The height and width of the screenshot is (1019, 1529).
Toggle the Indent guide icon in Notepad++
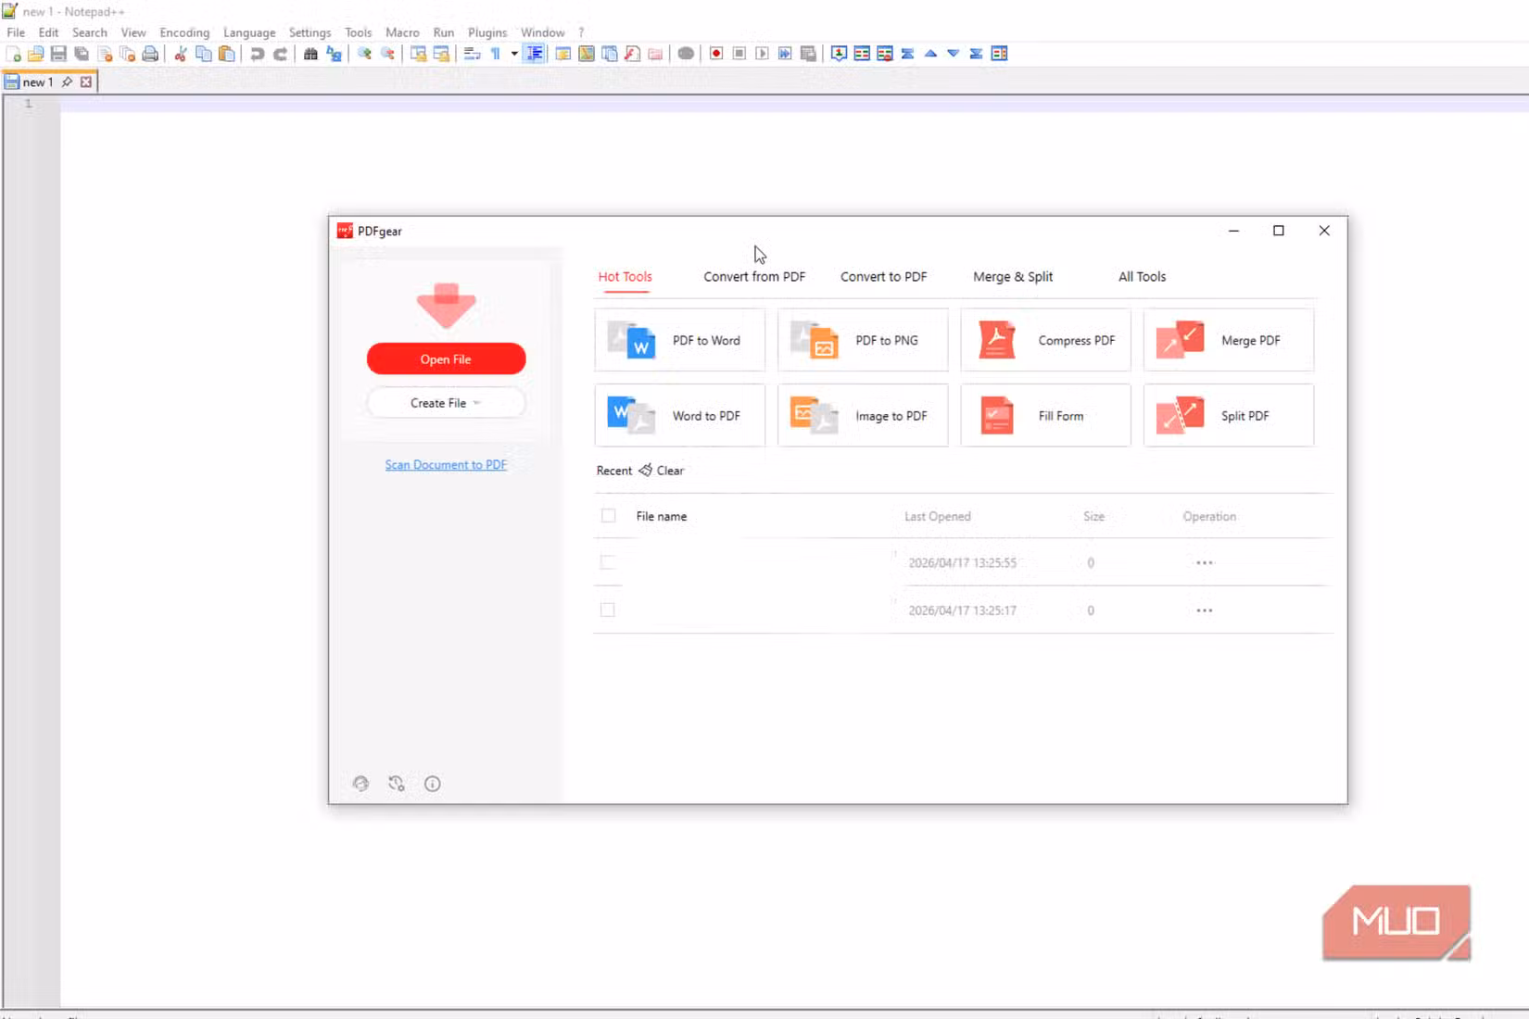535,54
